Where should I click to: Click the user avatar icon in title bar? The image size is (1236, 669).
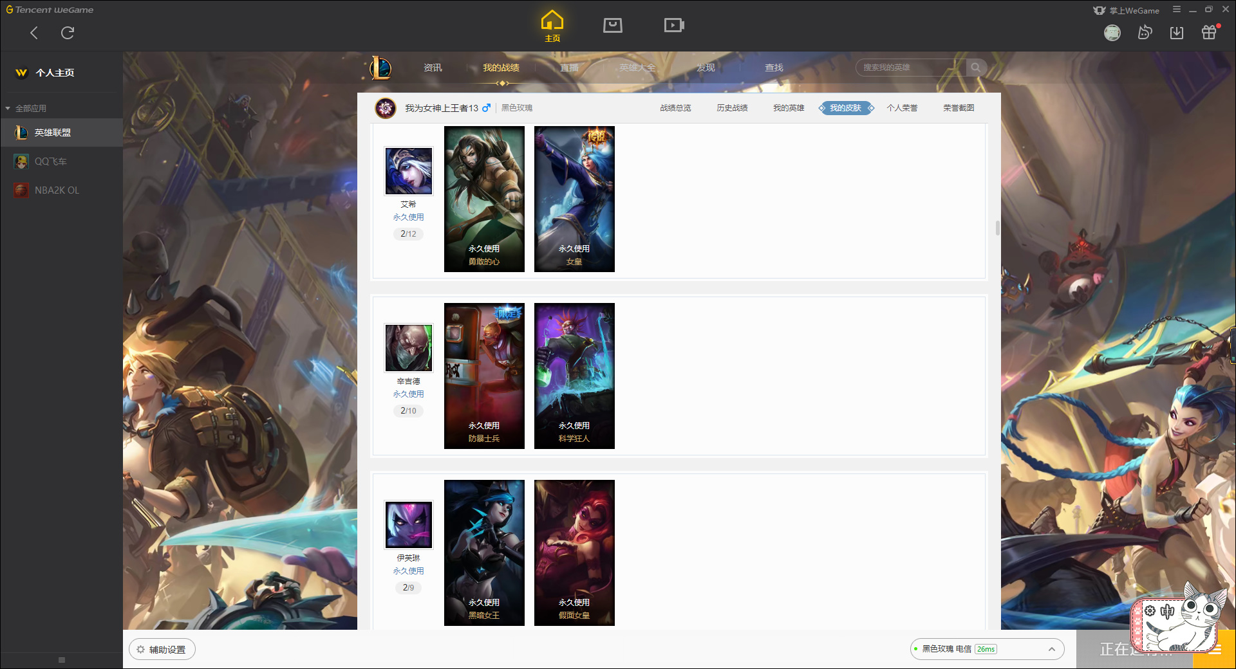[x=1112, y=33]
